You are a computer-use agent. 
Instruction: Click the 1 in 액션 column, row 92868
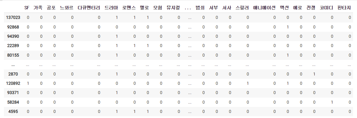[287, 27]
